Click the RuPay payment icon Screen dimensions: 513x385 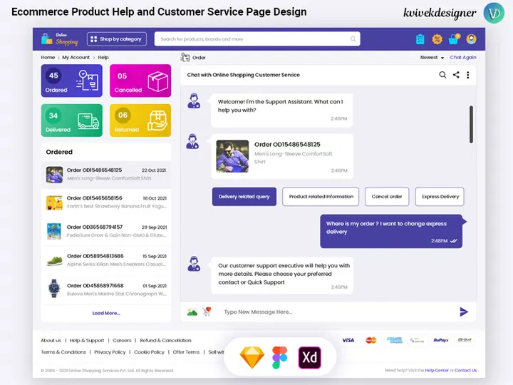(441, 340)
